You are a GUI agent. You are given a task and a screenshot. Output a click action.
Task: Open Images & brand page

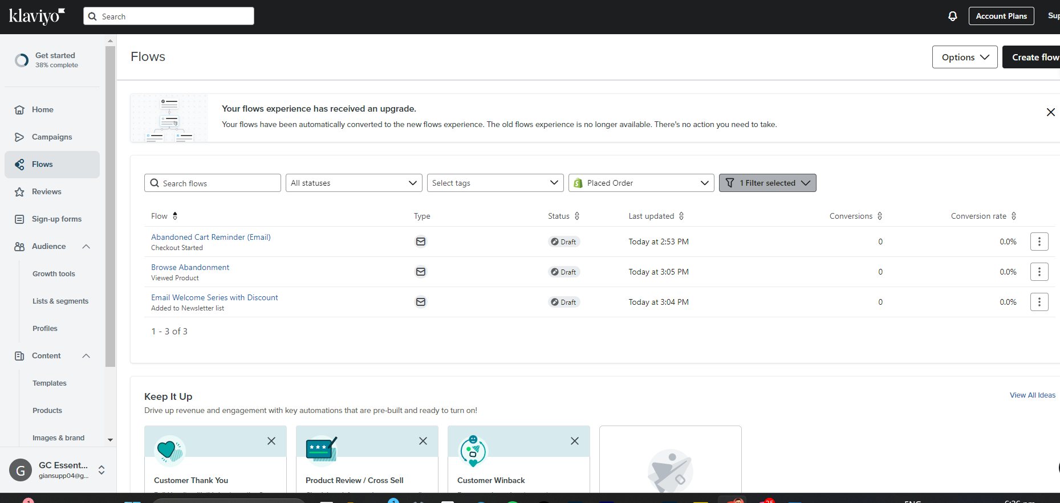[58, 437]
